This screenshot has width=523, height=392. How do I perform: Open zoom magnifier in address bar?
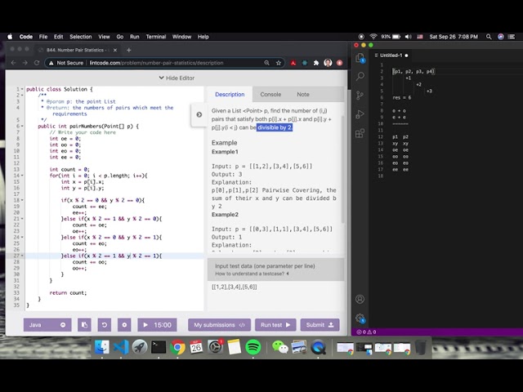pos(266,63)
